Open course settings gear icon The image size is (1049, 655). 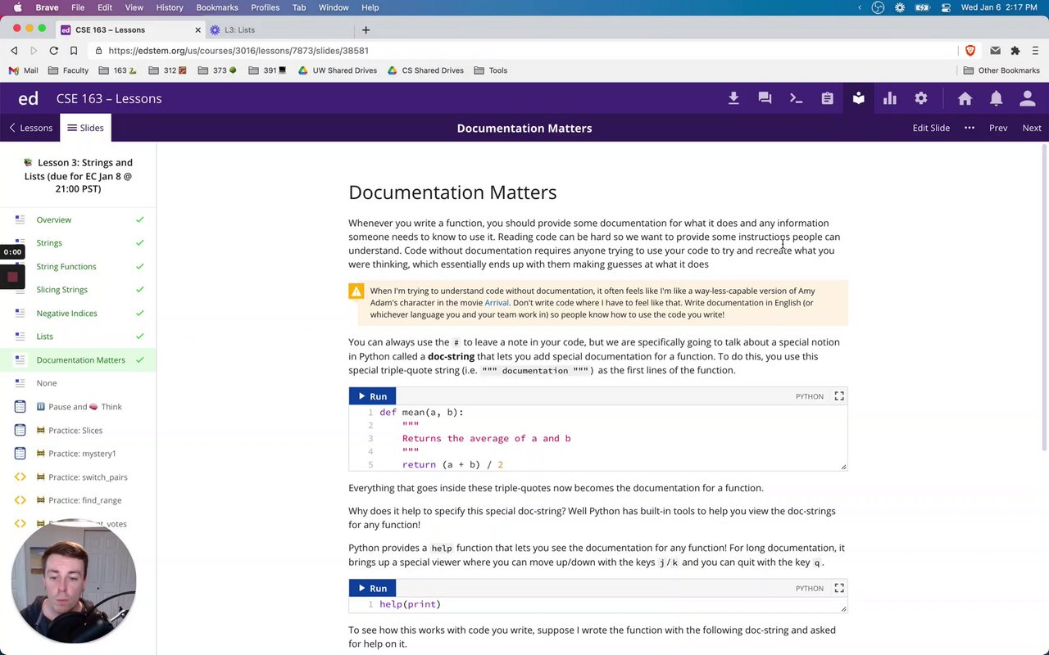pyautogui.click(x=920, y=98)
